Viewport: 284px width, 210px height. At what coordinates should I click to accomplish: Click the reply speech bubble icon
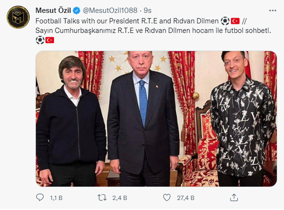pyautogui.click(x=40, y=198)
